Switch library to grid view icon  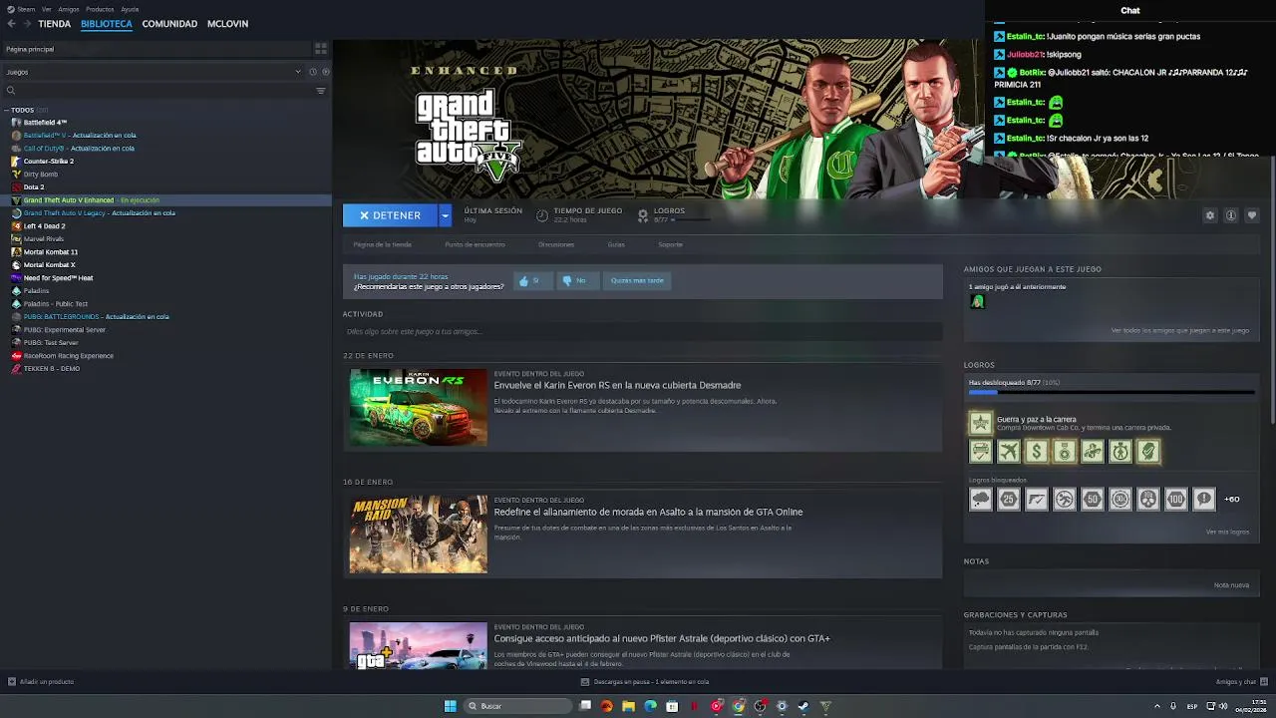coord(321,48)
